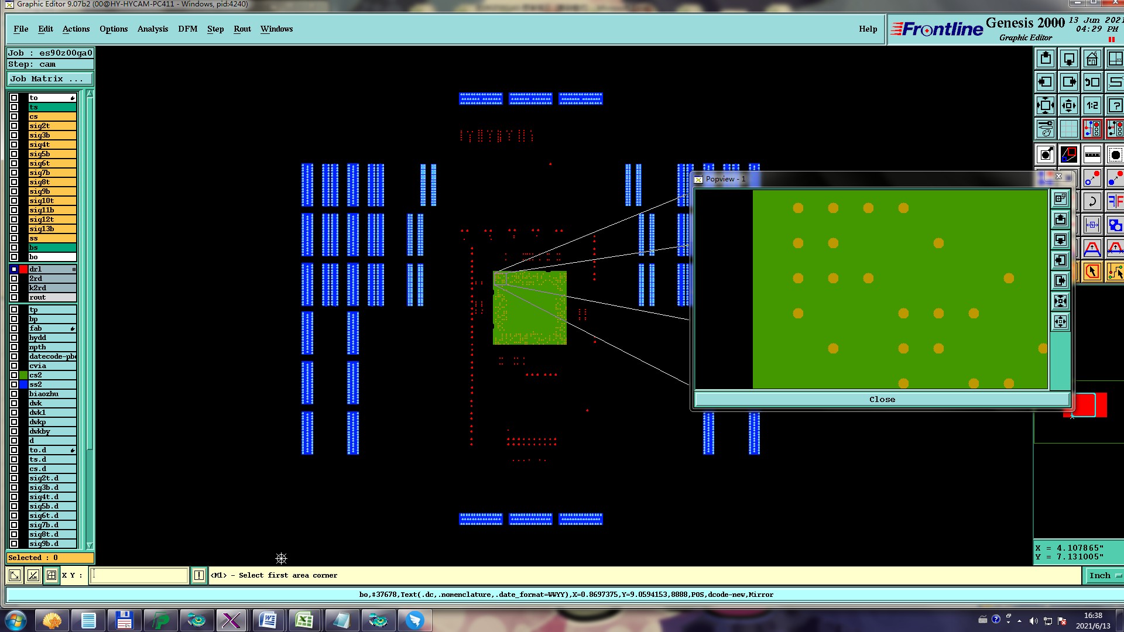This screenshot has width=1124, height=632.
Task: Click the 1:2 zoom scale icon
Action: pyautogui.click(x=1092, y=106)
